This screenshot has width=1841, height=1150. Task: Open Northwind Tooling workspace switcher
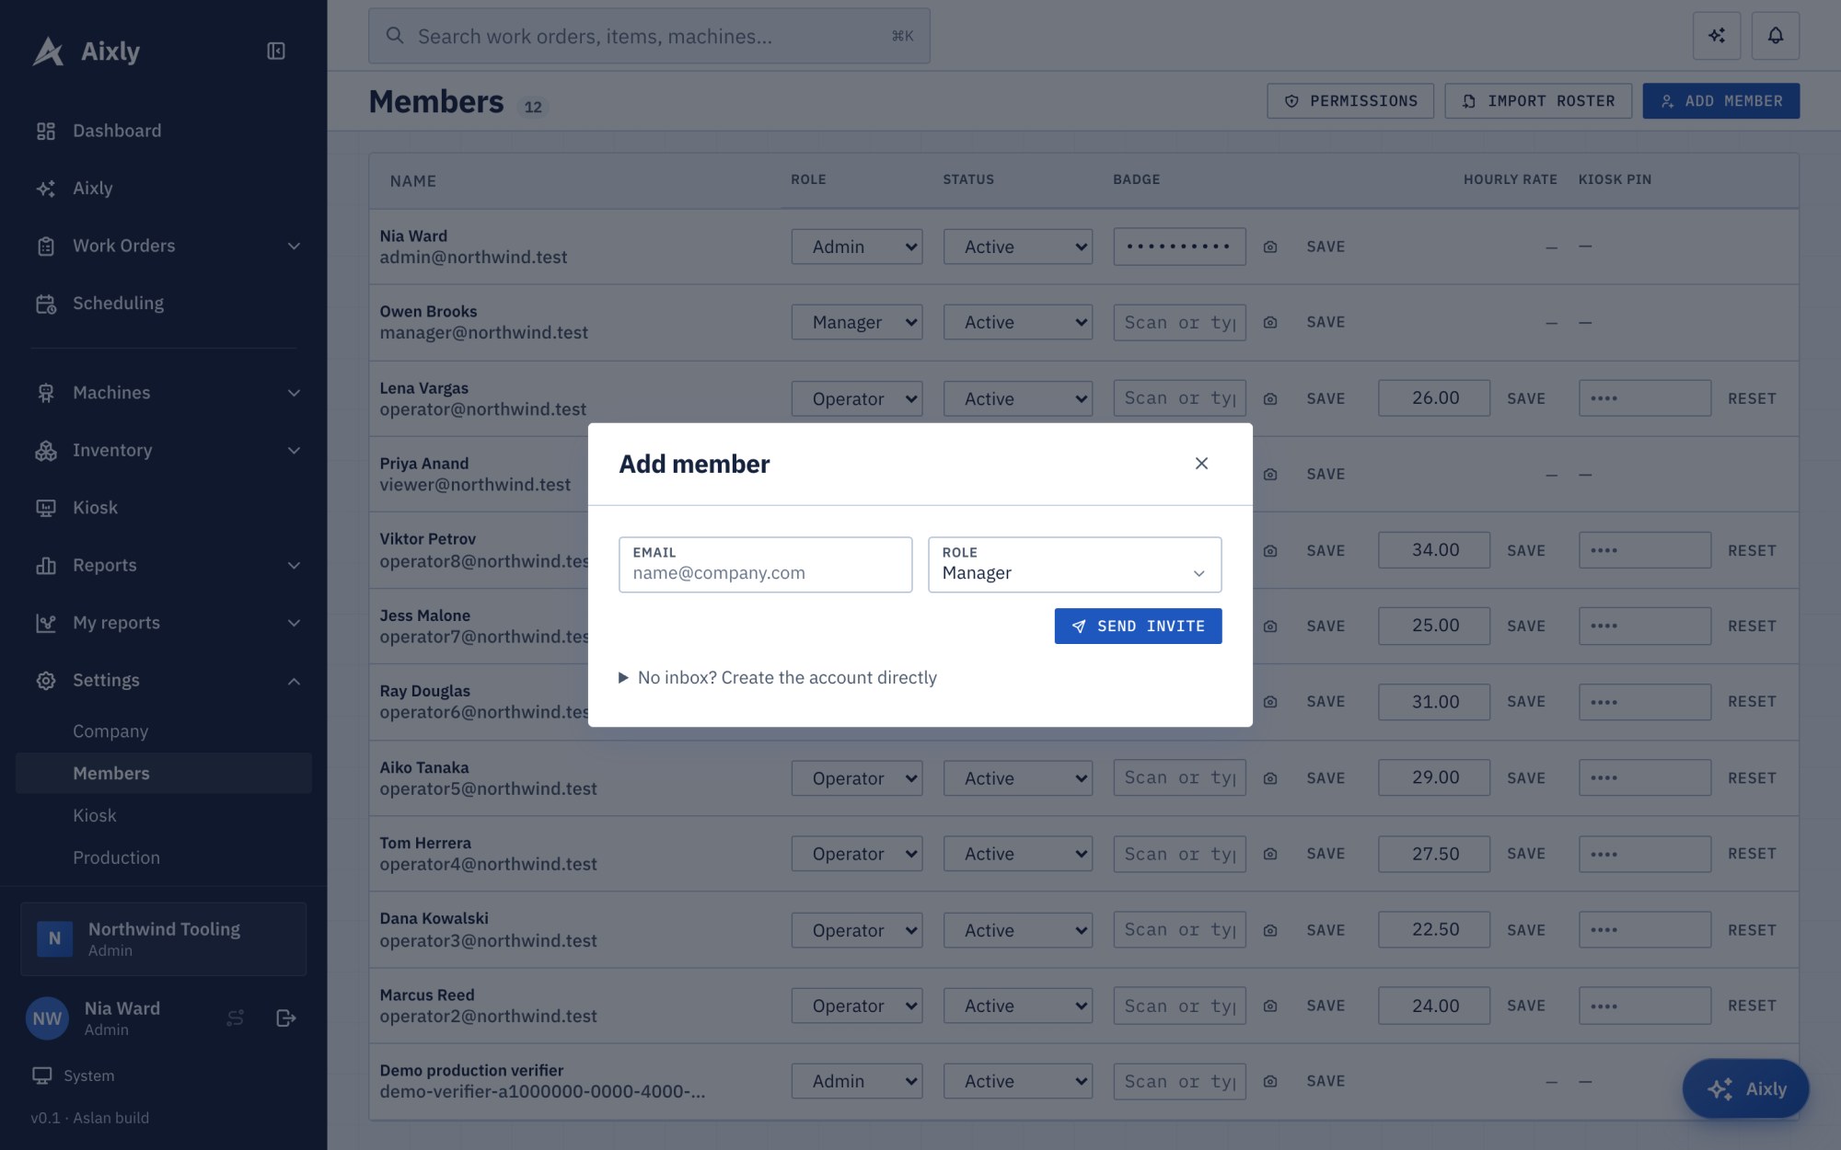coord(164,938)
